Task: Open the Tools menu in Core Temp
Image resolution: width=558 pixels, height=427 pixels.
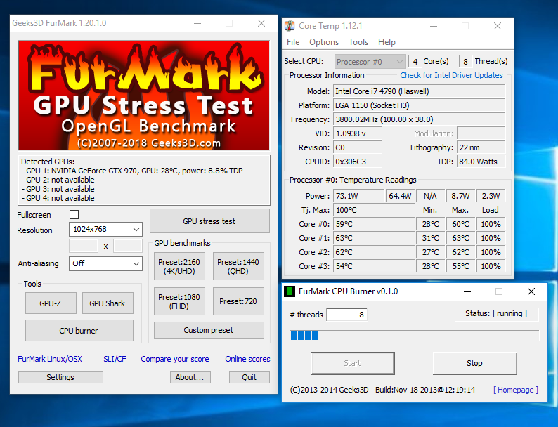Action: click(358, 42)
